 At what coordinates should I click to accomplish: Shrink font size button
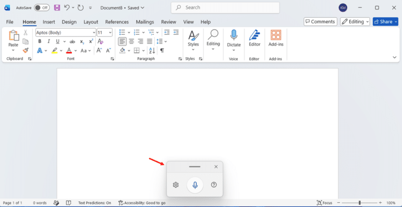click(108, 50)
